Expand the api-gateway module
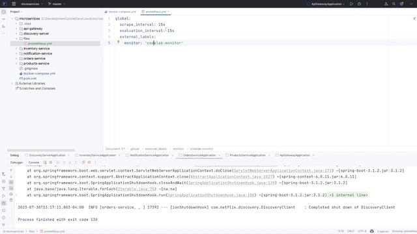This screenshot has width=417, height=234. 16,29
